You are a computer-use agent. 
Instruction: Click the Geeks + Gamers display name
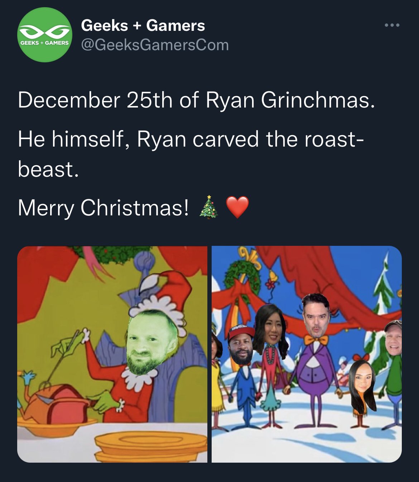(x=143, y=25)
